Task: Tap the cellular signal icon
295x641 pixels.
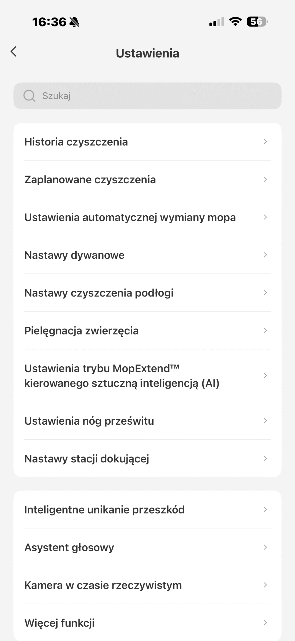Action: tap(217, 22)
